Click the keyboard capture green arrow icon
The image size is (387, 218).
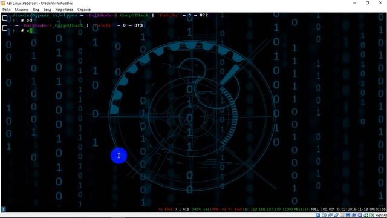(372, 215)
